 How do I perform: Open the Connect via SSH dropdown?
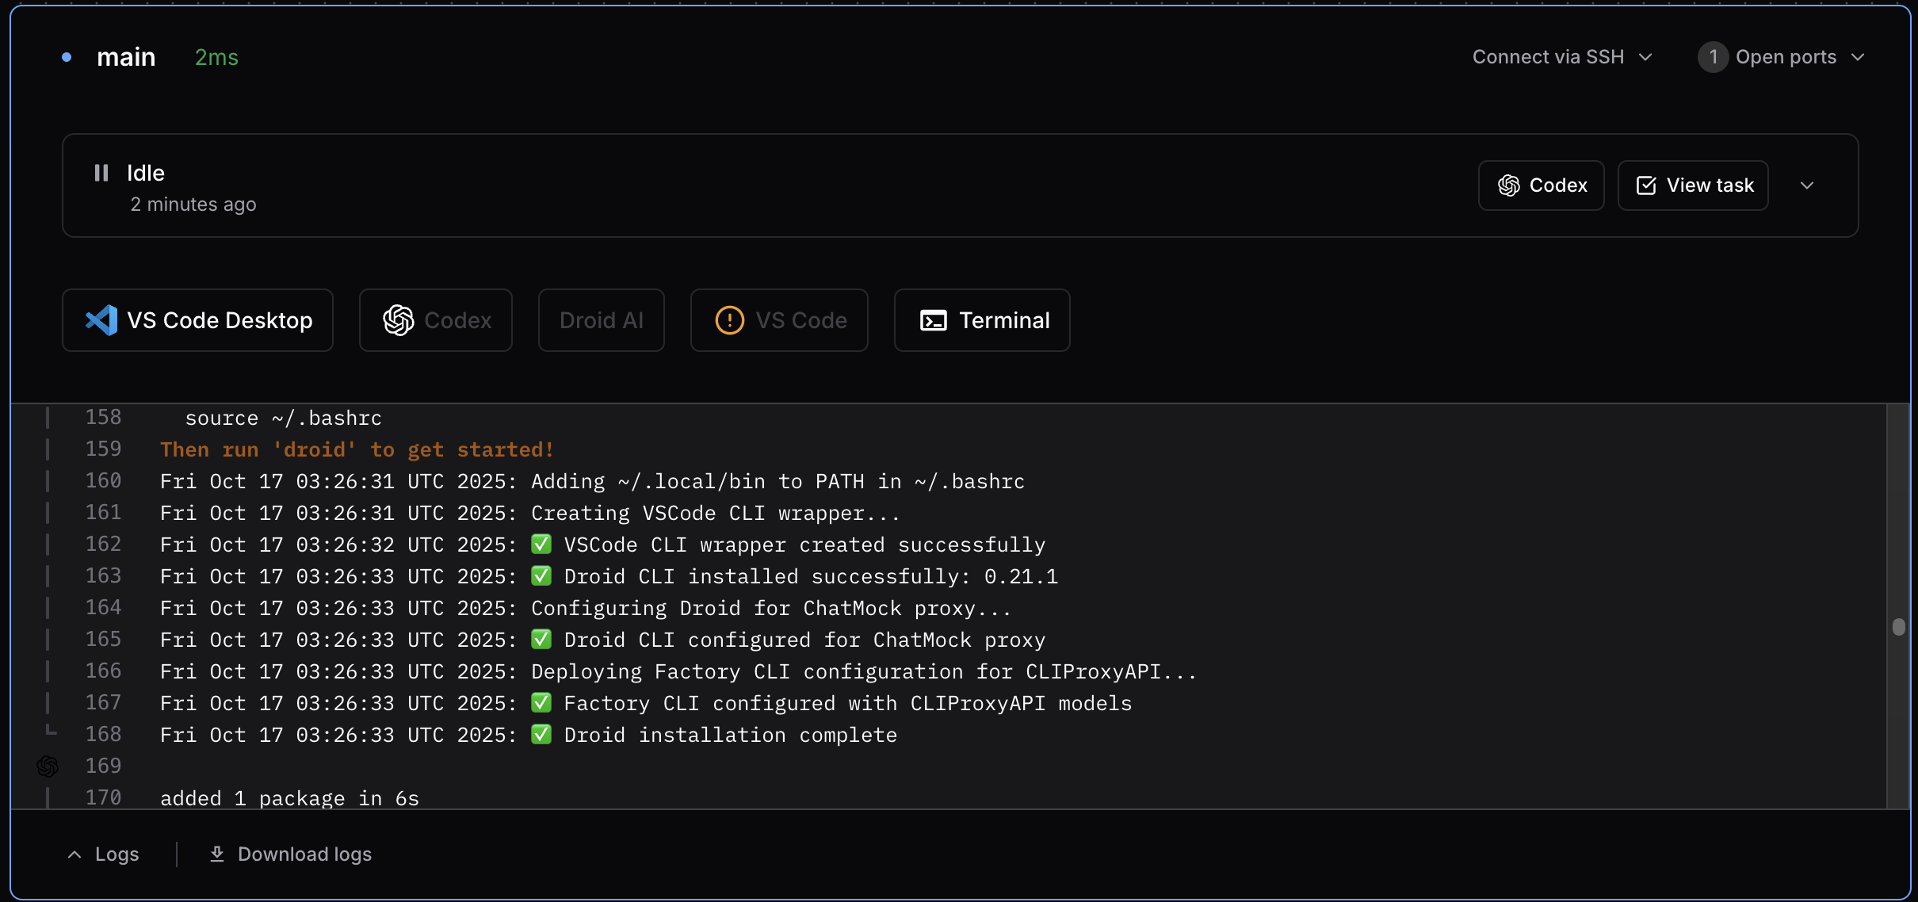[x=1562, y=57]
